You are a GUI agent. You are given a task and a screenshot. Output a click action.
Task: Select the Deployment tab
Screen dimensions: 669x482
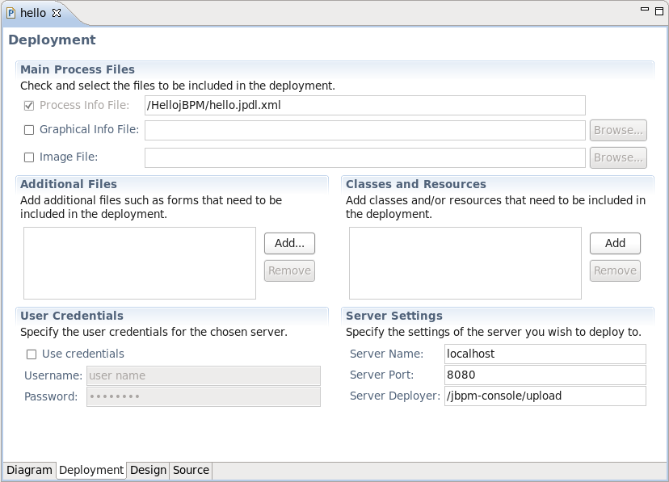tap(91, 470)
